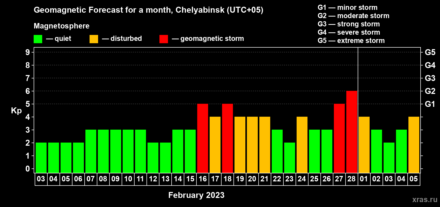Select the red bar for February 18
The image size is (440, 207).
click(228, 138)
